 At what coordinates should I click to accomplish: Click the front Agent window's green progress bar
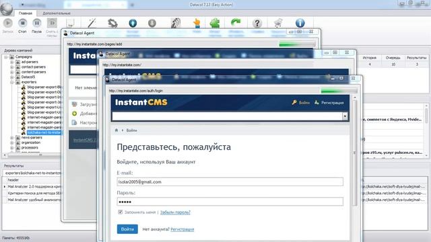(x=339, y=91)
